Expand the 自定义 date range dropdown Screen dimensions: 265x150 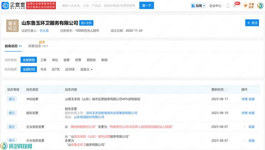click(86, 69)
